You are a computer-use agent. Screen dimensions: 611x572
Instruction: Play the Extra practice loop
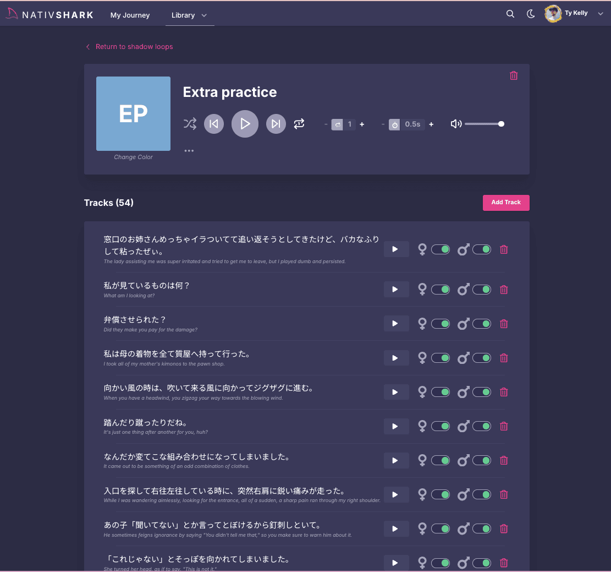point(245,124)
